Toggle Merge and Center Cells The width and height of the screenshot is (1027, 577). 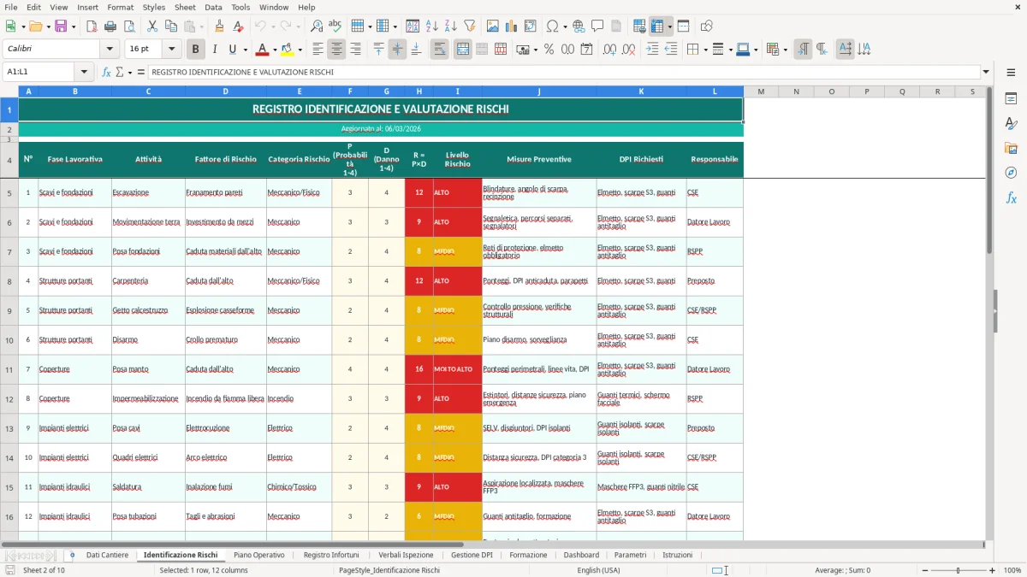tap(463, 50)
